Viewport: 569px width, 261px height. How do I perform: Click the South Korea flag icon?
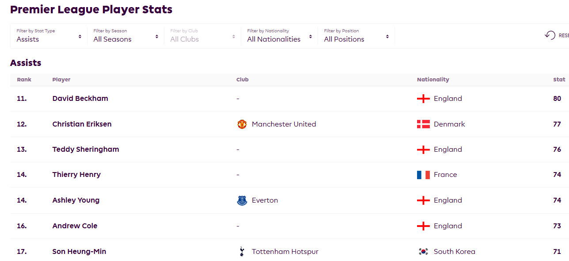(423, 252)
